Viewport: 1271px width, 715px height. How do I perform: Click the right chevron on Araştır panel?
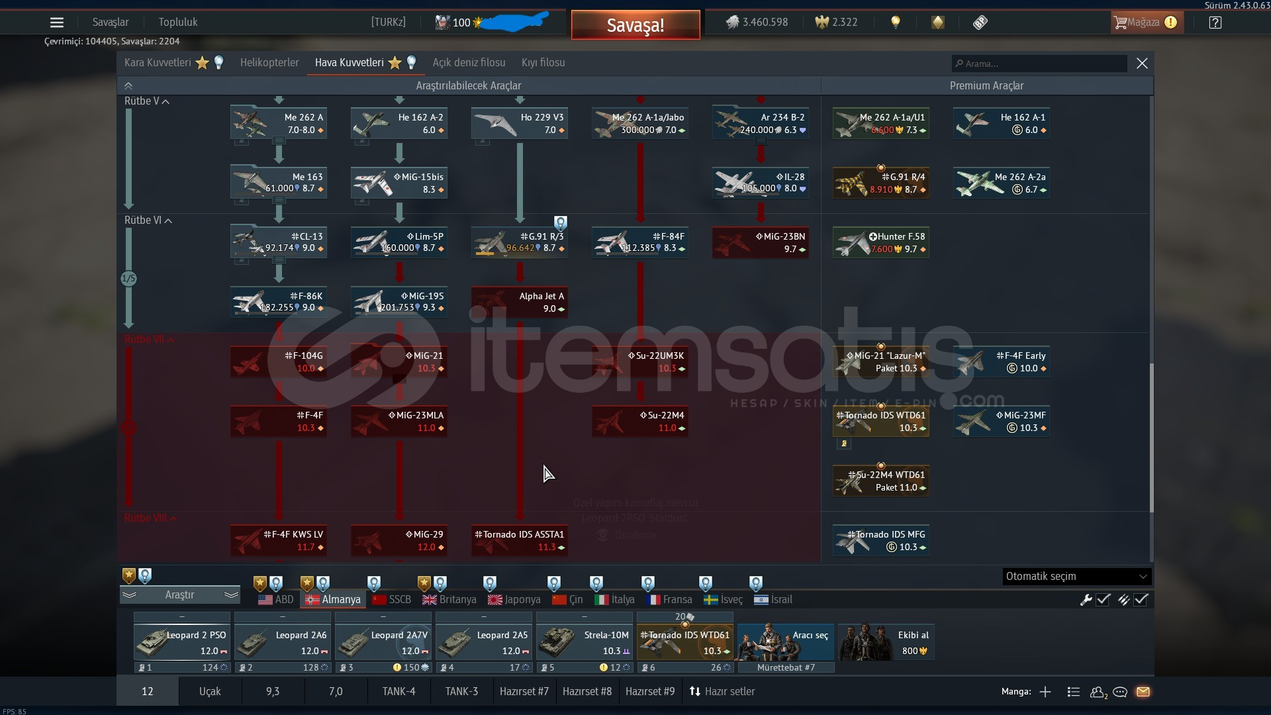(231, 595)
